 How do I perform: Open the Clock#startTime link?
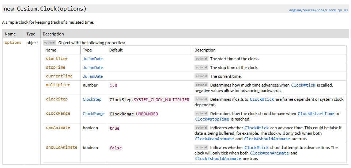click(316, 114)
